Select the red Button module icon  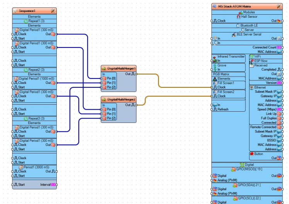[x=252, y=154]
